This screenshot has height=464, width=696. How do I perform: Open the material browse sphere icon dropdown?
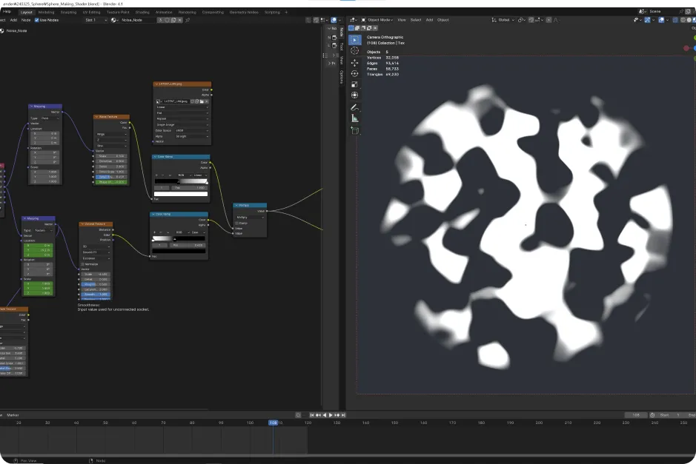pyautogui.click(x=115, y=20)
